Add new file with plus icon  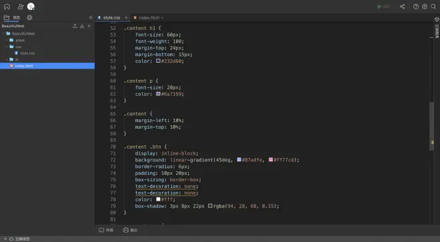pyautogui.click(x=89, y=26)
